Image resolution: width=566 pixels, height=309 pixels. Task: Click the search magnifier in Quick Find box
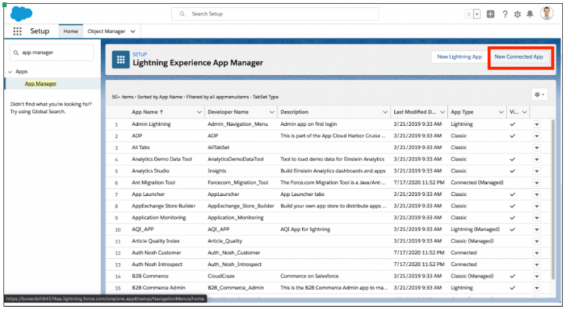pyautogui.click(x=16, y=52)
